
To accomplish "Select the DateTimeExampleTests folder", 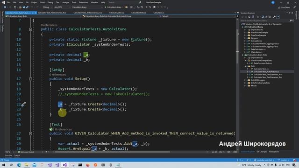I will [260, 83].
